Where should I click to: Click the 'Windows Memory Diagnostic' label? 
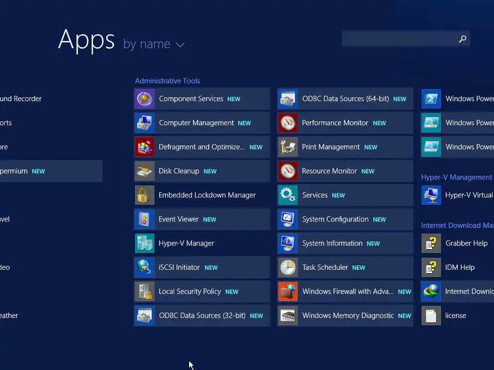(x=348, y=316)
